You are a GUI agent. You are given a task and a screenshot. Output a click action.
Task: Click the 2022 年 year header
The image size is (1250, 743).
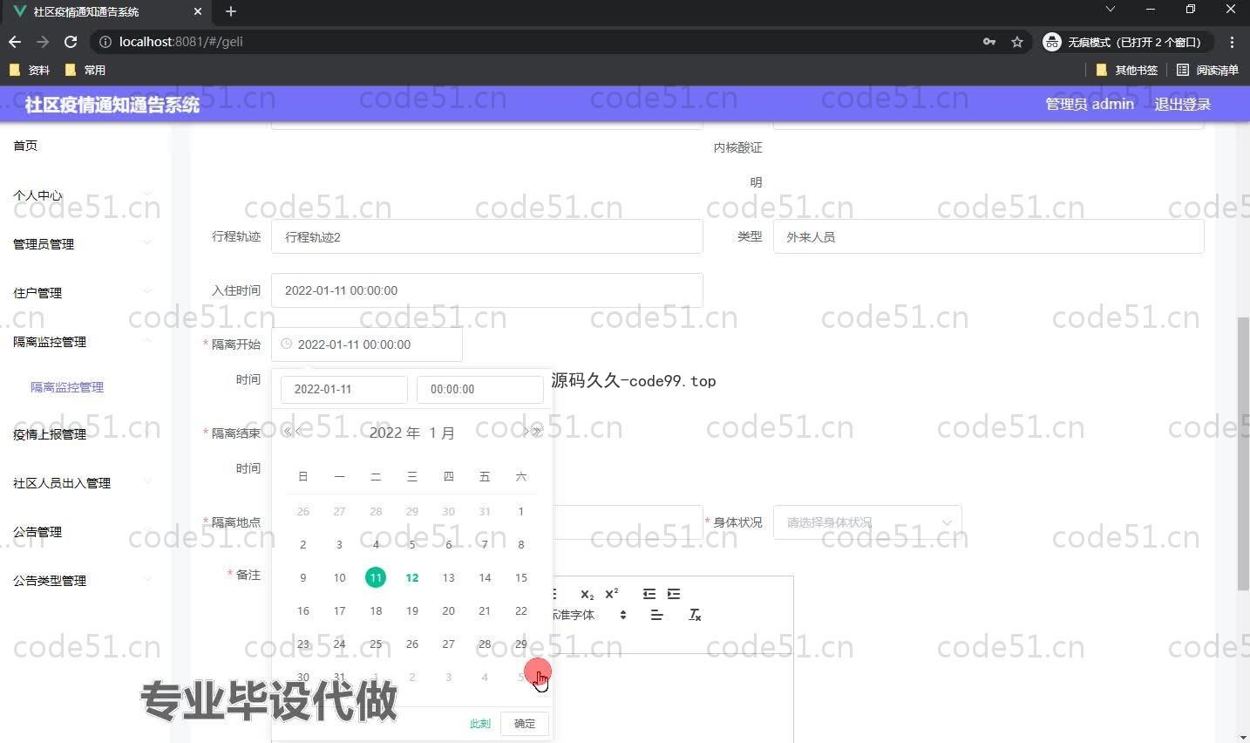(394, 433)
